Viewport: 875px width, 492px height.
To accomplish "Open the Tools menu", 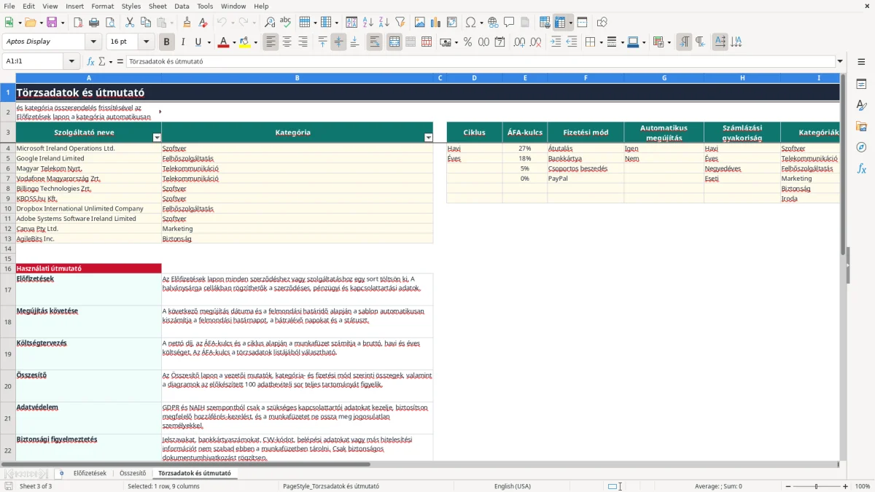I will click(x=205, y=6).
